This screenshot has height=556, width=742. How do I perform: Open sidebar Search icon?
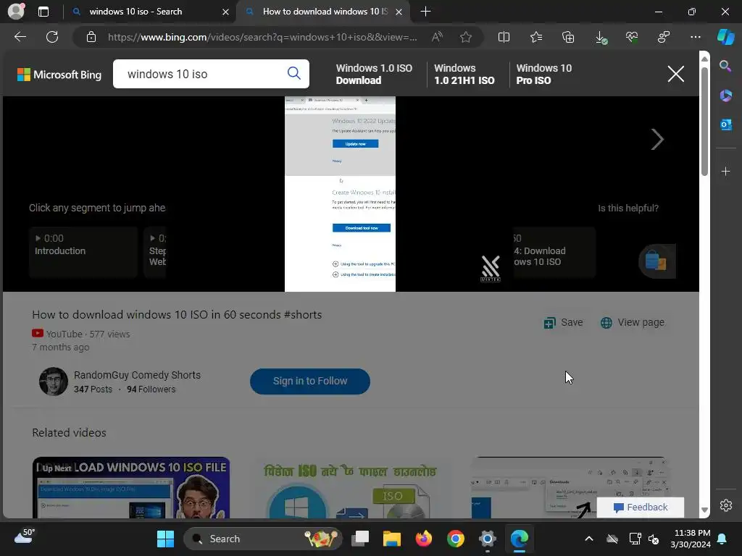pyautogui.click(x=725, y=66)
